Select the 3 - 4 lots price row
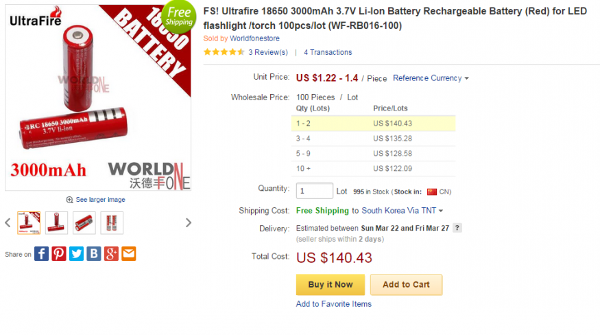 [374, 139]
